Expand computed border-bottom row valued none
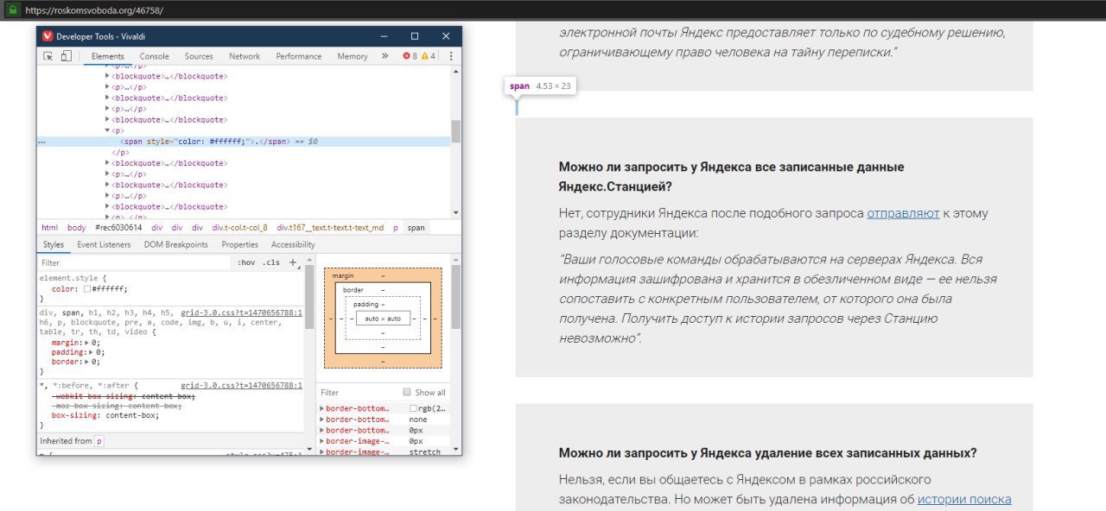1106x511 pixels. point(322,419)
